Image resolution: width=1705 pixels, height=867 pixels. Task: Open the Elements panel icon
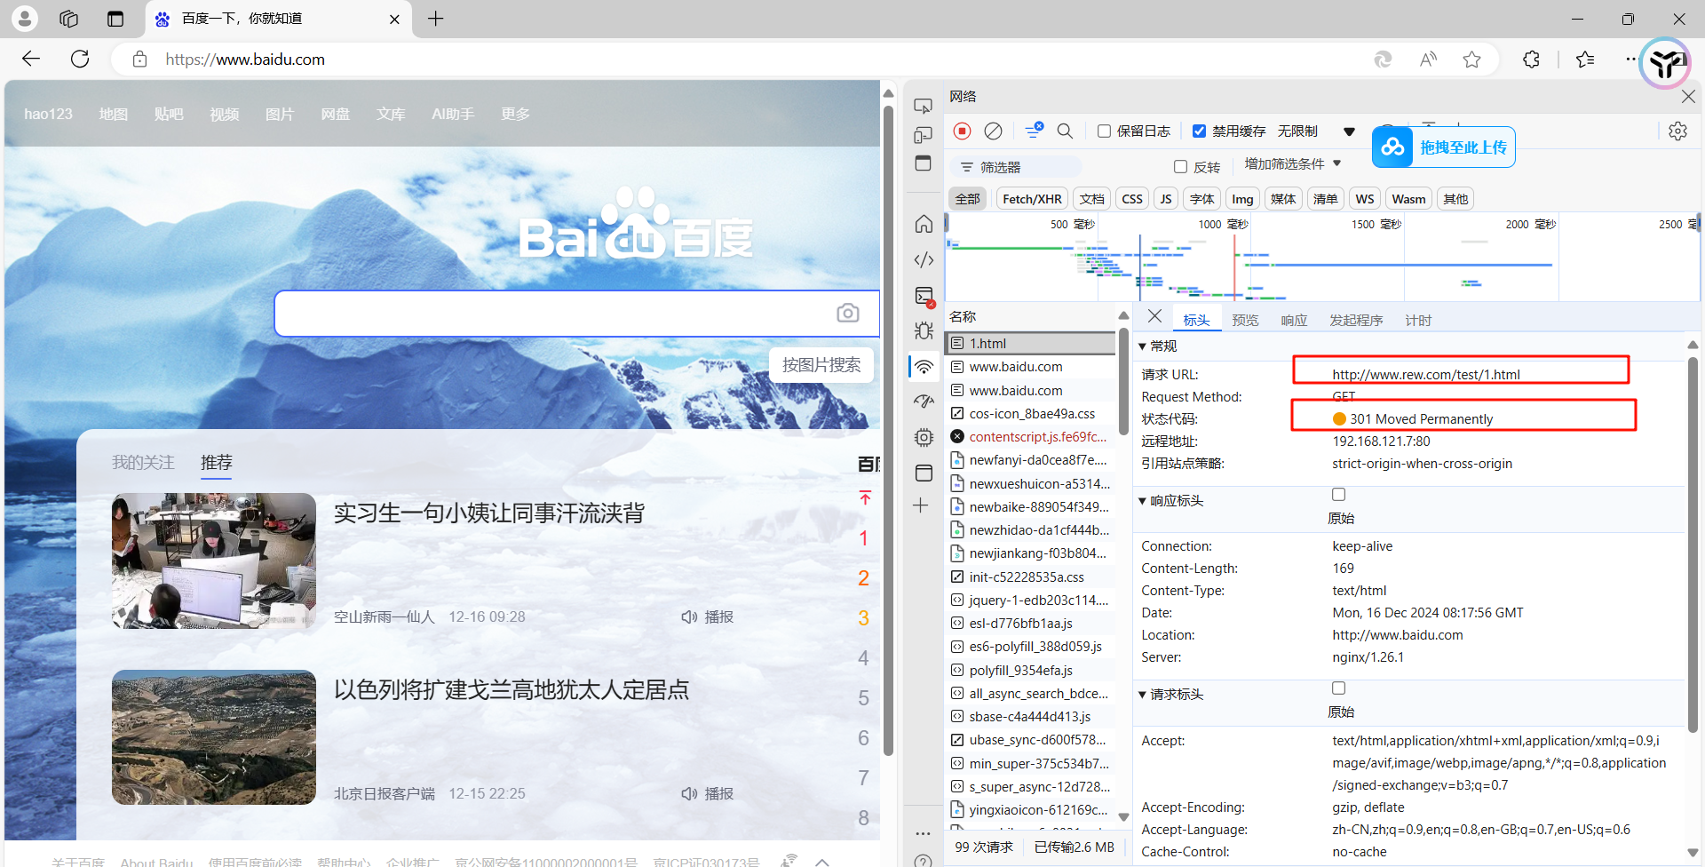[x=924, y=259]
